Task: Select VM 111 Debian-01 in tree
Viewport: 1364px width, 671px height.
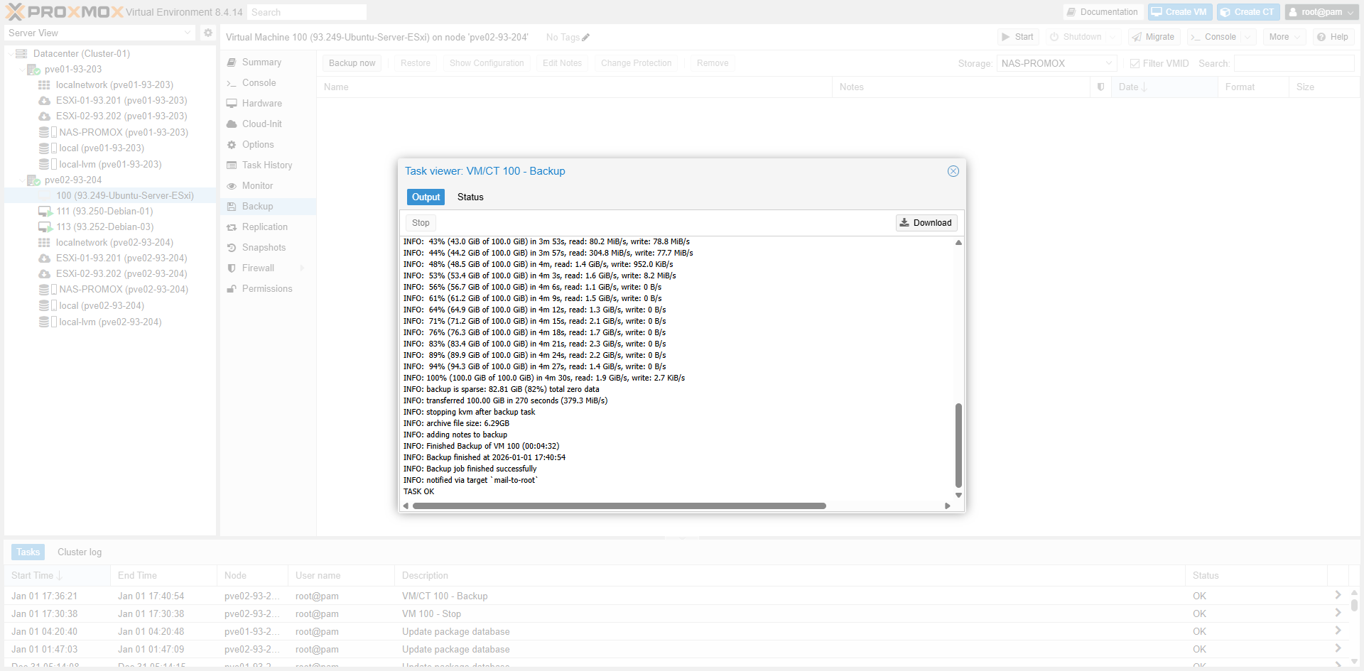Action: (104, 212)
